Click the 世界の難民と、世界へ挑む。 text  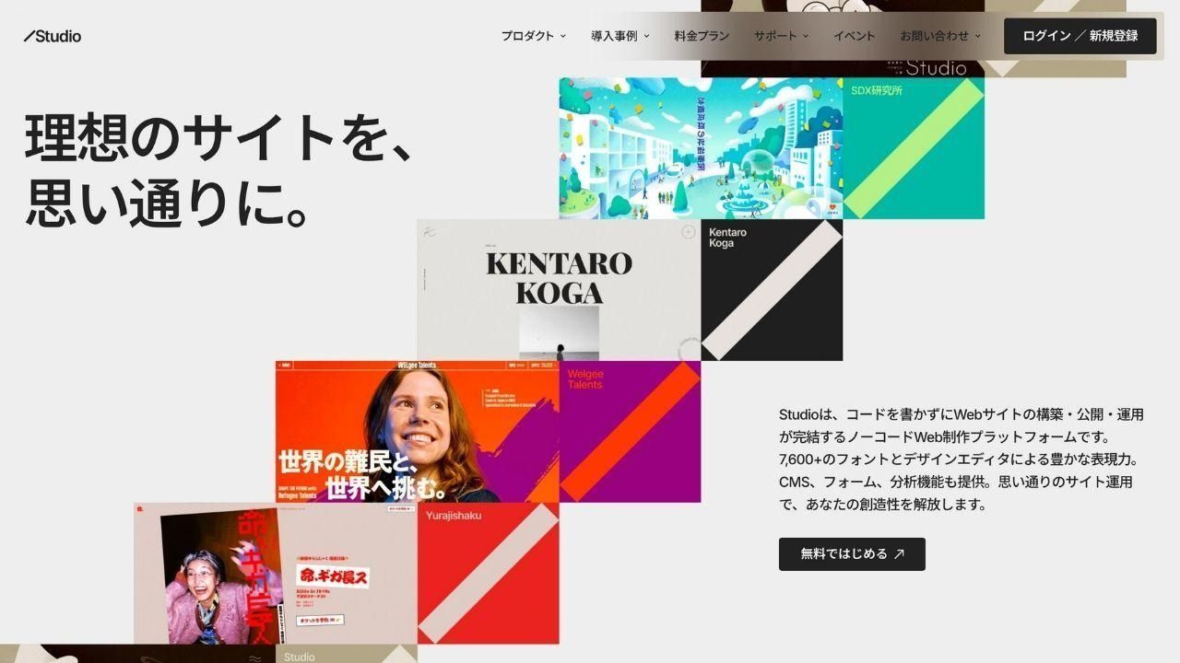point(363,473)
